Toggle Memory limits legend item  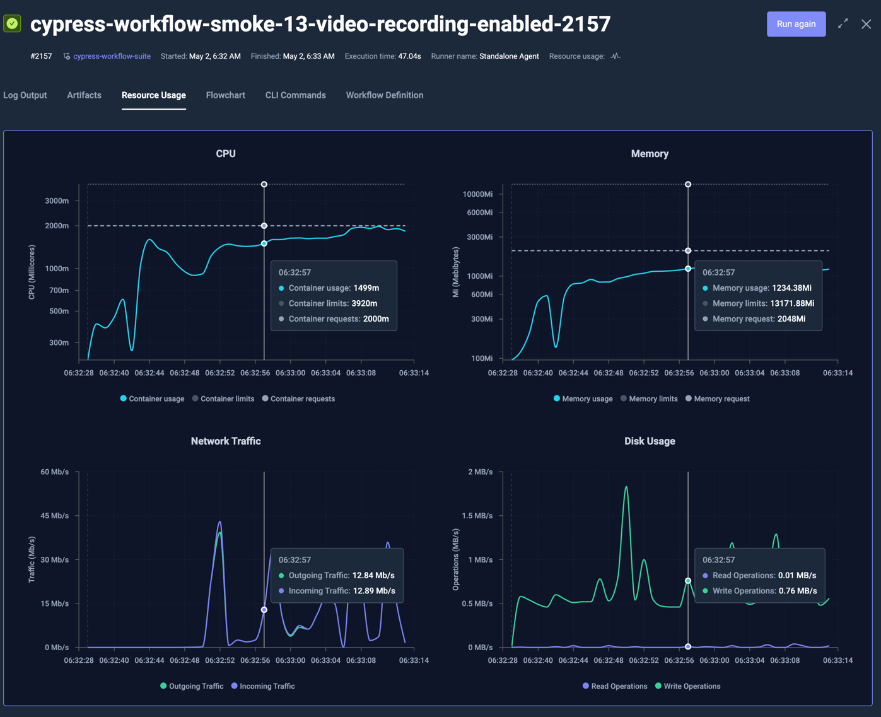pyautogui.click(x=649, y=399)
